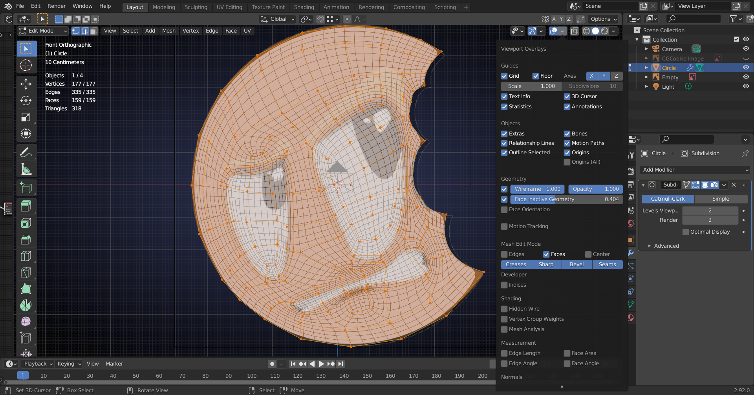
Task: Adjust the Fade Inactive Geometry slider
Action: point(566,199)
